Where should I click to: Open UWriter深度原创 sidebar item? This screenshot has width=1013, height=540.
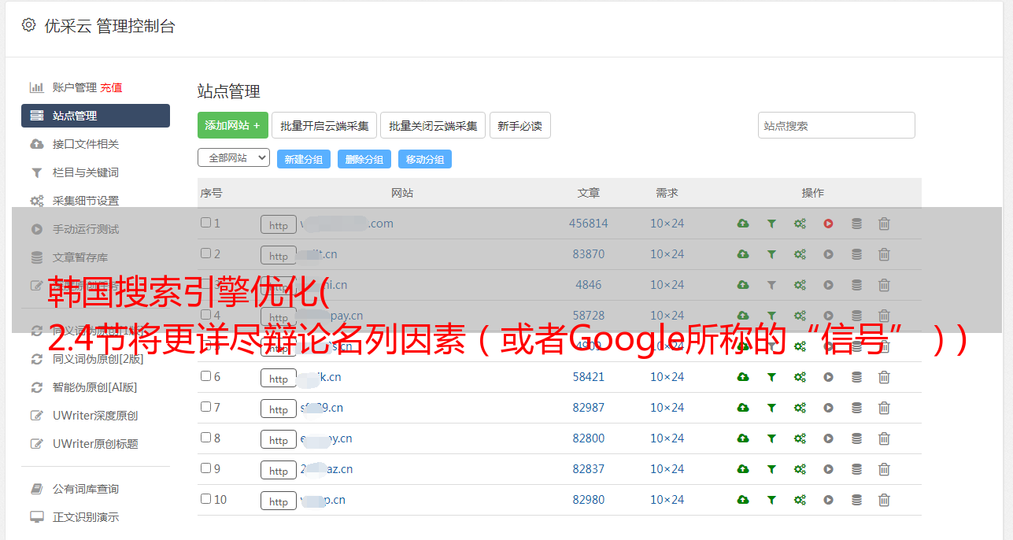tap(95, 416)
